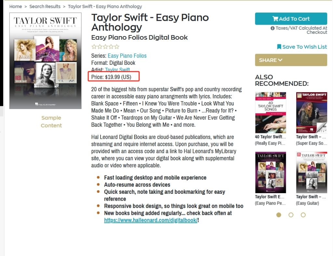Expand the SHARE dropdown
Image resolution: width=333 pixels, height=256 pixels.
(x=291, y=60)
